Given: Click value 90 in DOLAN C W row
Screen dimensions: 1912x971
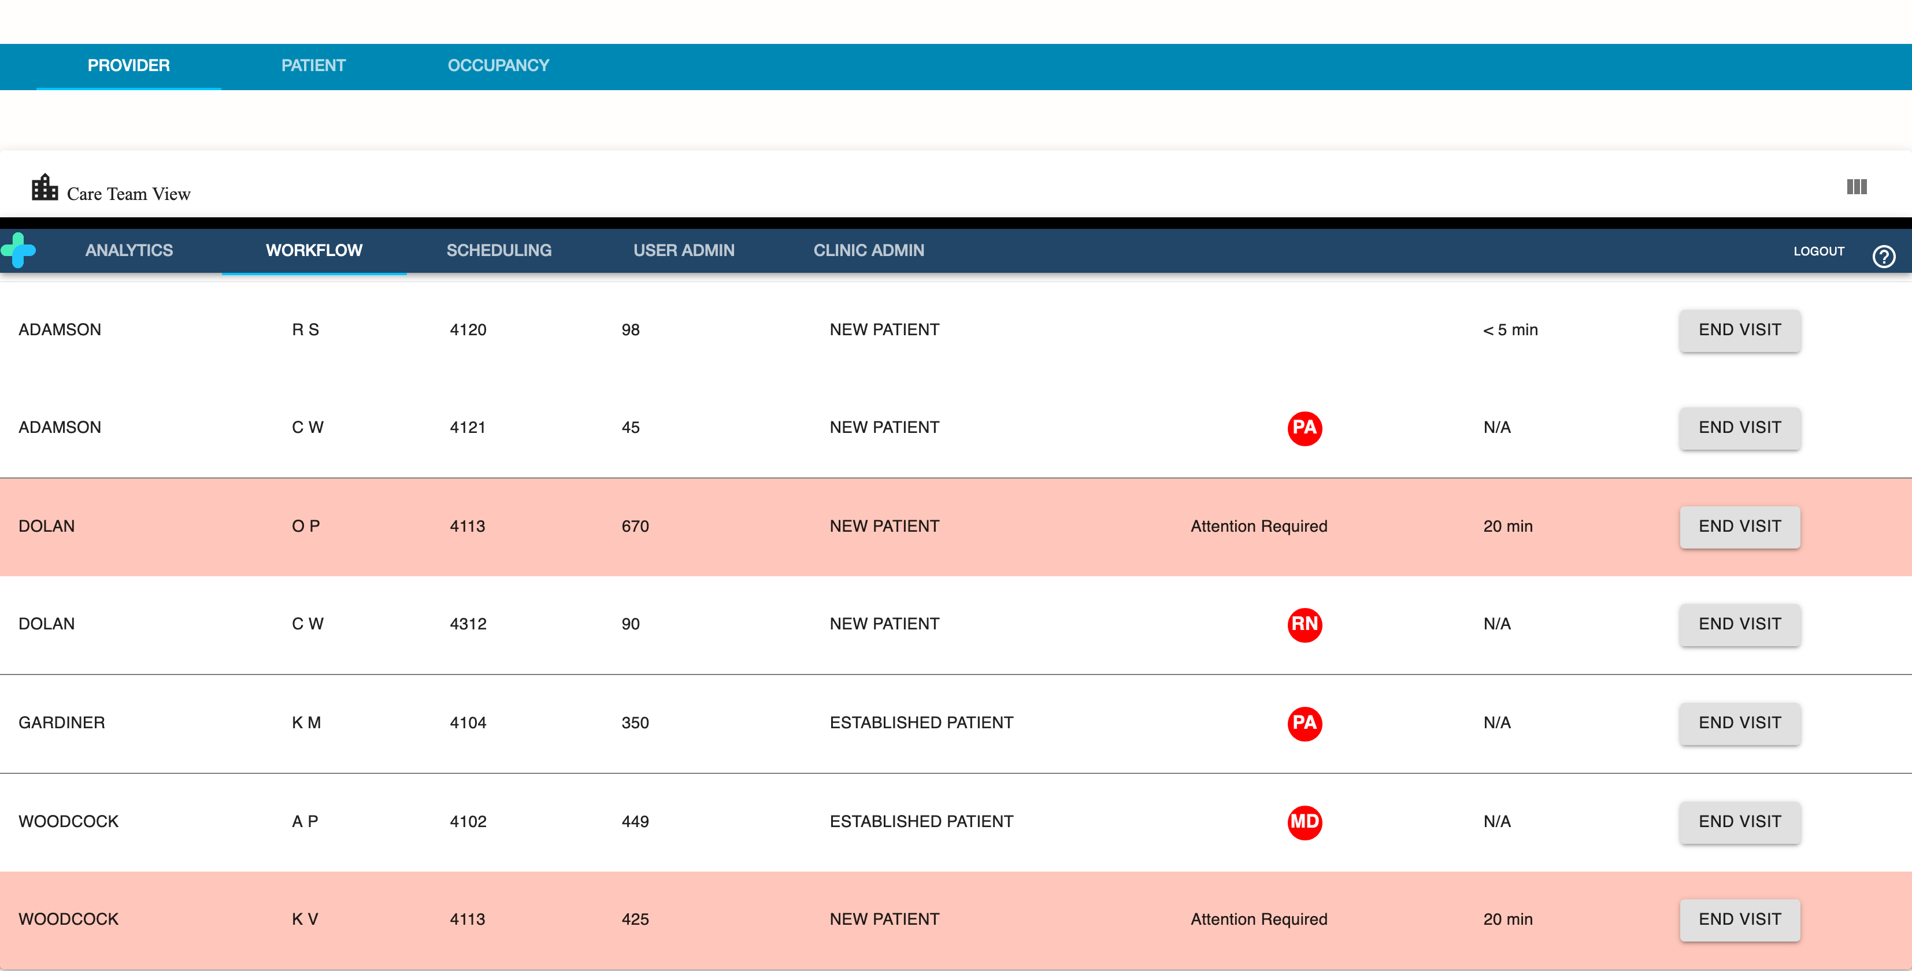Looking at the screenshot, I should pyautogui.click(x=630, y=624).
